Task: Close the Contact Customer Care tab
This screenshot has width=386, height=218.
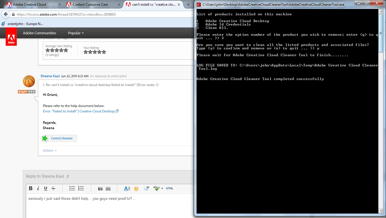Action: click(119, 5)
